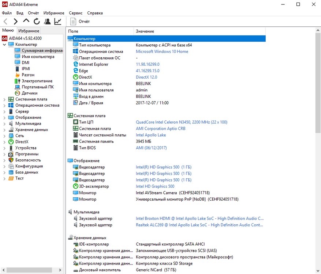Screen dimensions: 321x274
Task: Expand the Системная плата tree node
Action: [x=4, y=99]
